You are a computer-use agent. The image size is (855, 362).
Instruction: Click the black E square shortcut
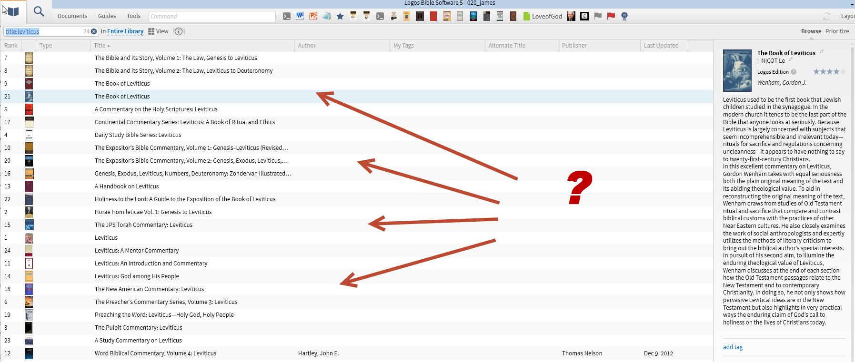(584, 16)
